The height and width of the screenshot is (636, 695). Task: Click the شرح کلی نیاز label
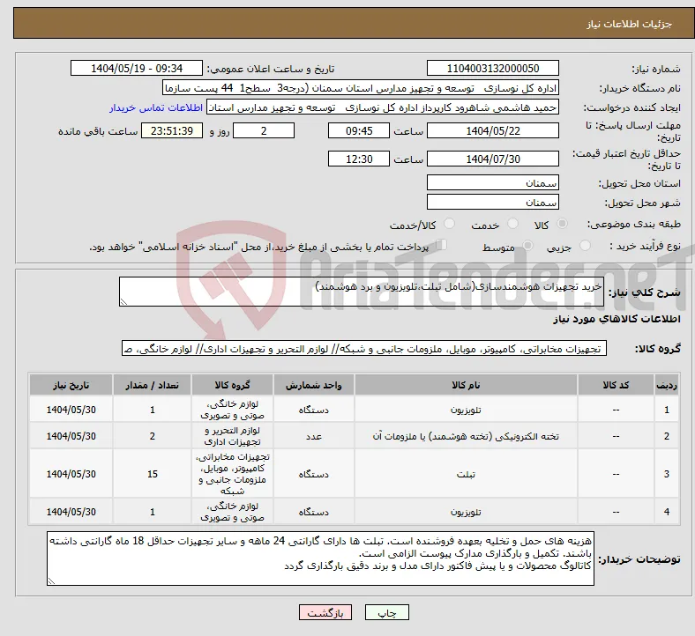click(644, 292)
